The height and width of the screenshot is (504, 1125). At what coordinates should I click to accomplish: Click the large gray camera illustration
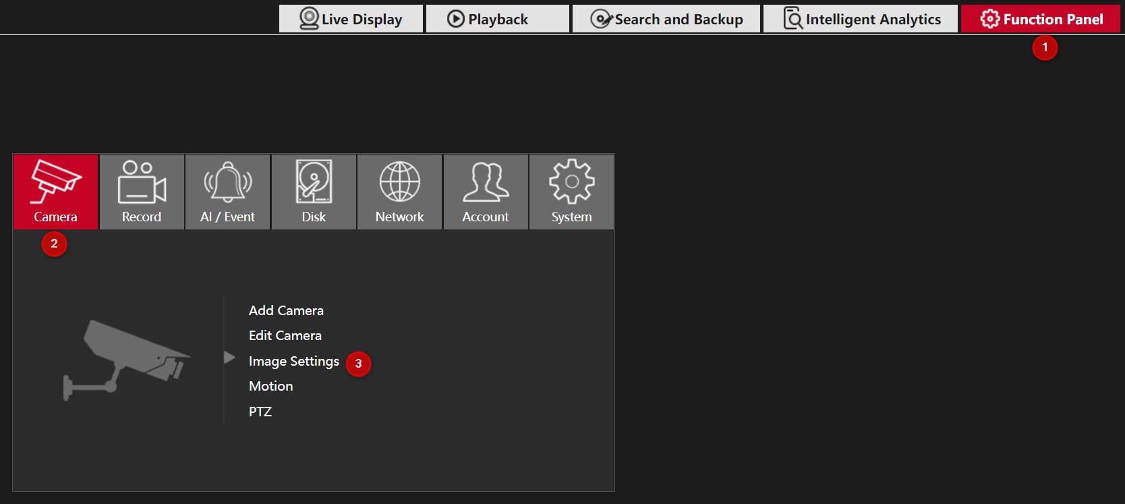click(x=127, y=359)
